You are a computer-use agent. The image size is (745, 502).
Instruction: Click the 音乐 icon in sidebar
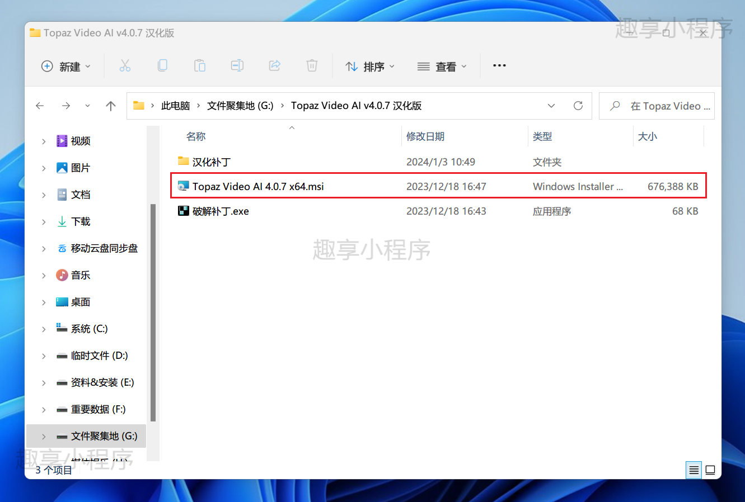click(x=62, y=275)
